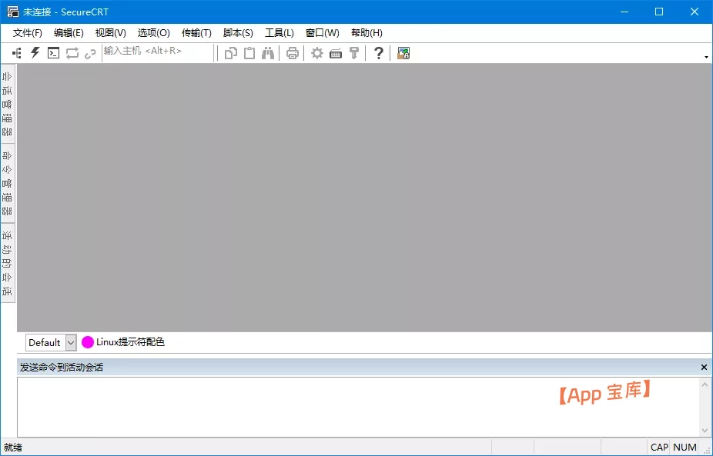Switch to the 命令管理器 side tab
The image size is (713, 456).
coord(8,183)
